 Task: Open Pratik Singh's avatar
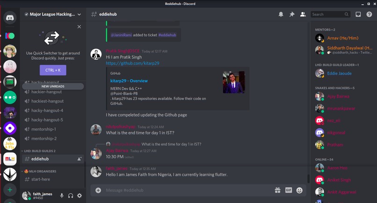[x=96, y=54]
